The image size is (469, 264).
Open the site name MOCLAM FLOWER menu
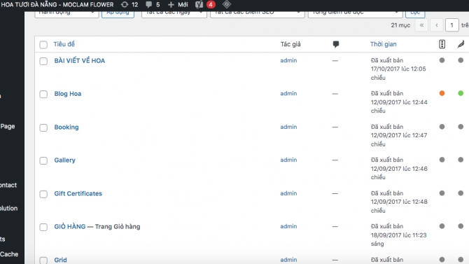[x=57, y=4]
